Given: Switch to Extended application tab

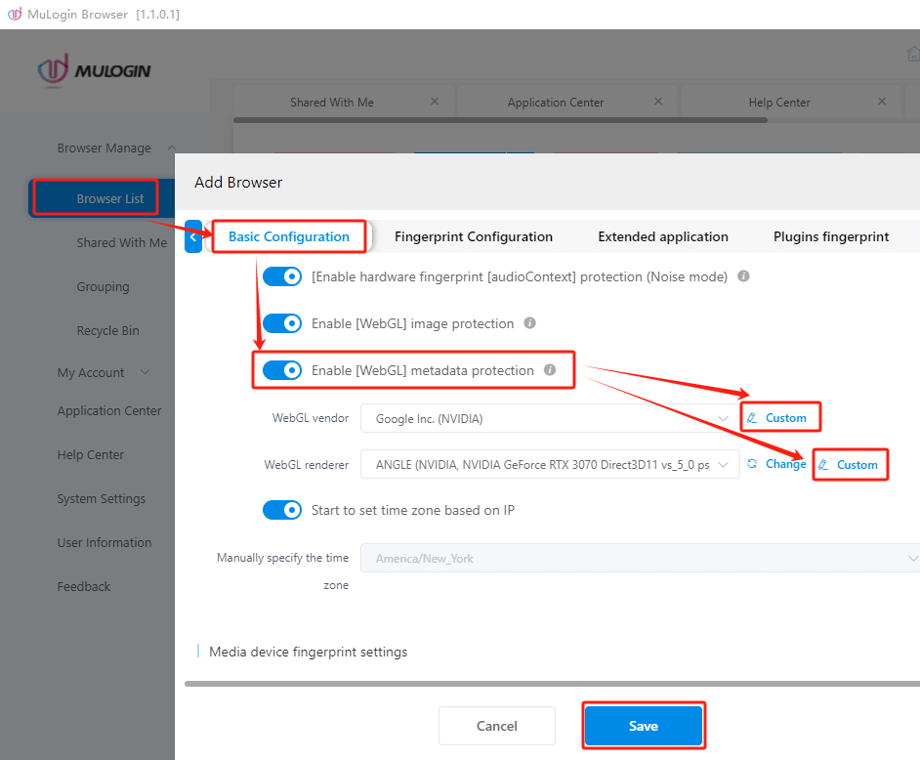Looking at the screenshot, I should [663, 236].
